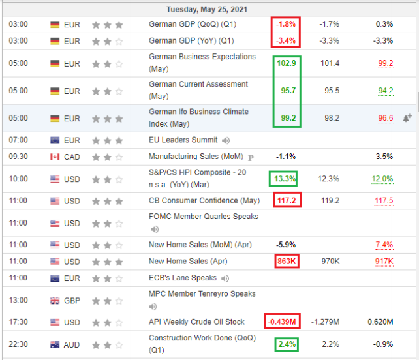Click the star rating on the CB Consumer Confidence row
Viewport: 419px width, 360px height.
coord(107,201)
